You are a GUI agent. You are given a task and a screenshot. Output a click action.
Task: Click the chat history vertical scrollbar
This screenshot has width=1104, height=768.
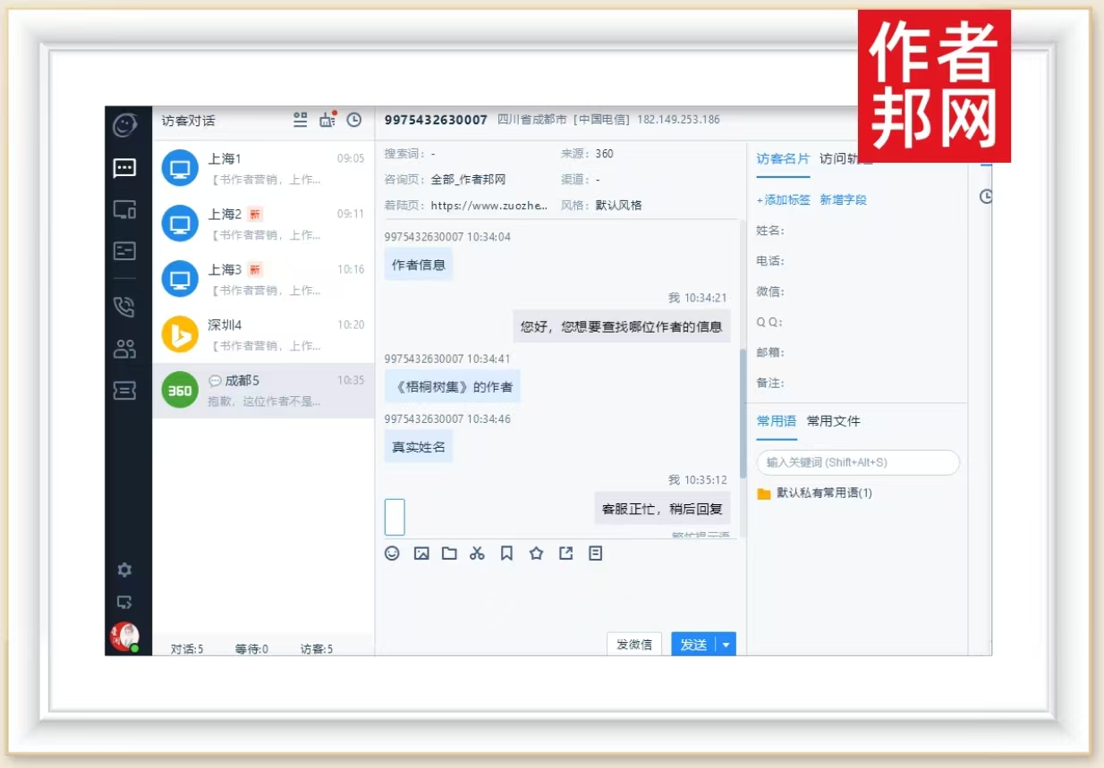coord(742,402)
